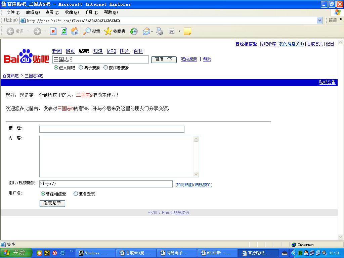Click the Forward arrow toolbar icon

37,31
